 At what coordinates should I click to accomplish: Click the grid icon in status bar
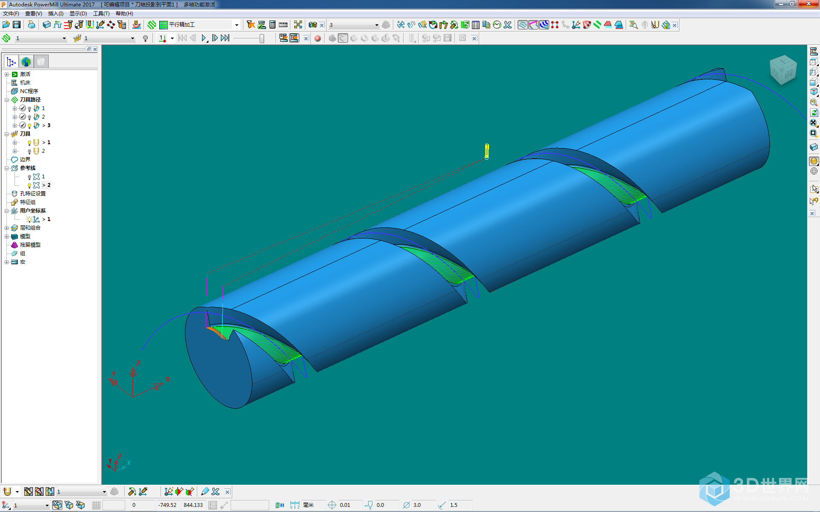[x=96, y=505]
